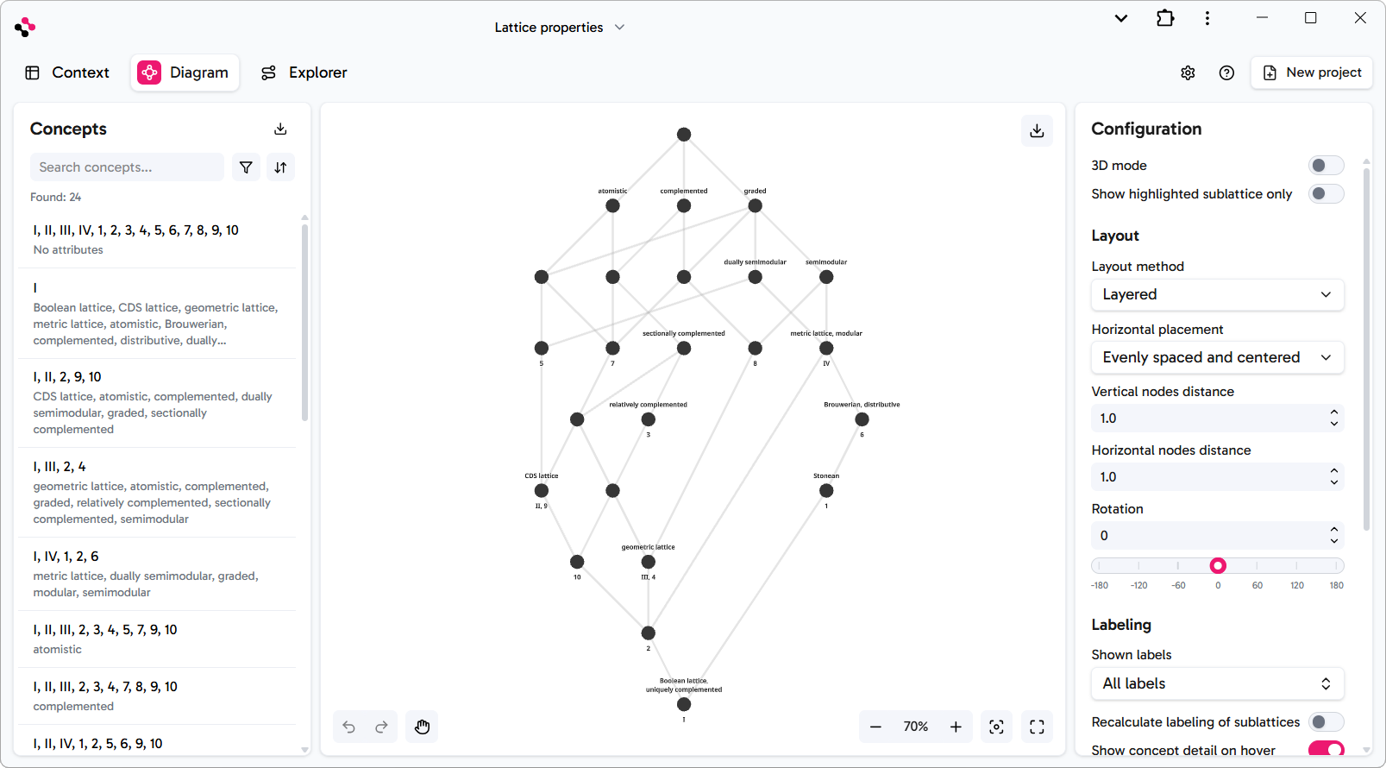
Task: Export the lattice diagram image
Action: coord(1037,130)
